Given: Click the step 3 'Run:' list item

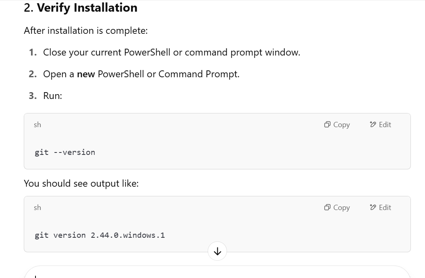Looking at the screenshot, I should pyautogui.click(x=52, y=96).
